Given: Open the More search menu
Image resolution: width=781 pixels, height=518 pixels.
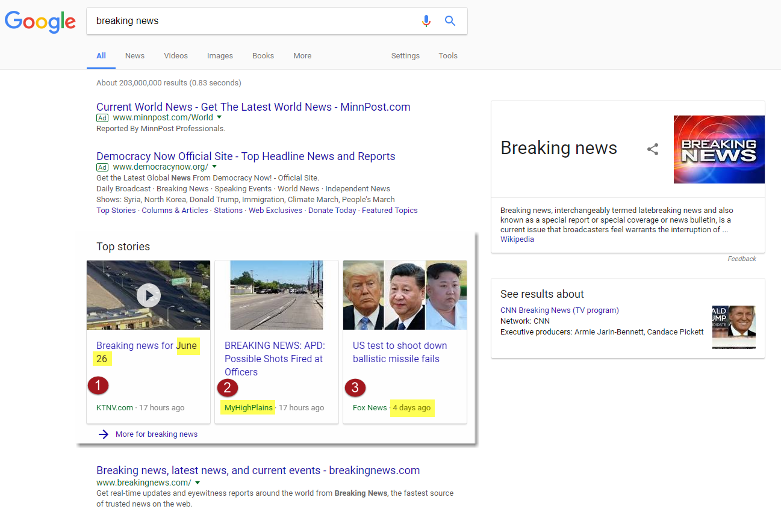Looking at the screenshot, I should 302,56.
